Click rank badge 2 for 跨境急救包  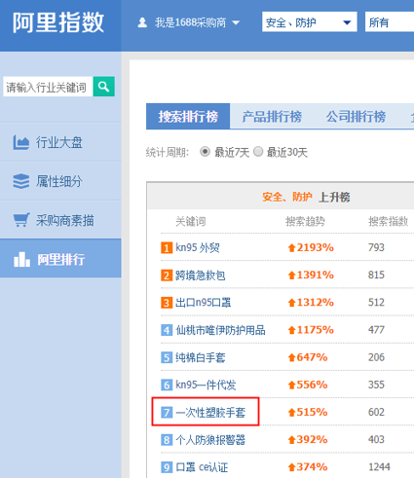(x=167, y=276)
